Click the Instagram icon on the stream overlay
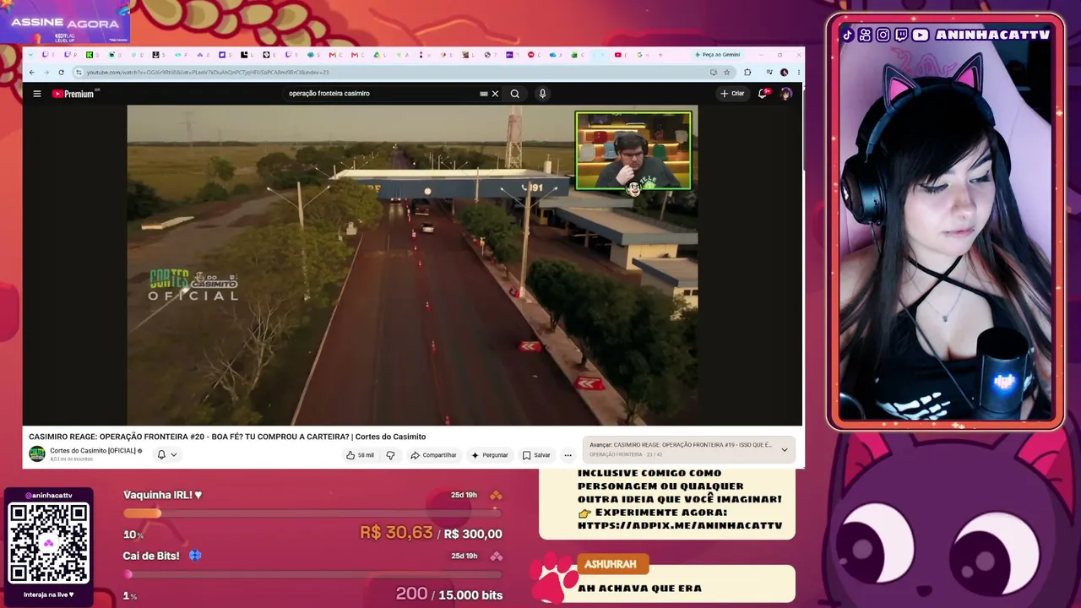The height and width of the screenshot is (608, 1081). (883, 35)
